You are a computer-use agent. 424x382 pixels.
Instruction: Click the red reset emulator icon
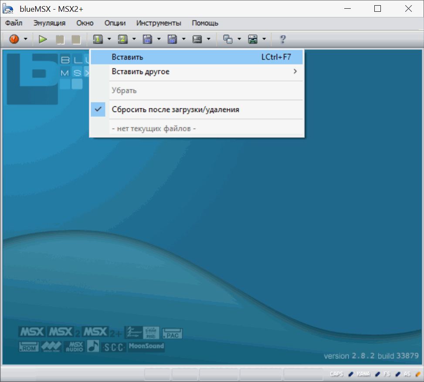pyautogui.click(x=14, y=39)
